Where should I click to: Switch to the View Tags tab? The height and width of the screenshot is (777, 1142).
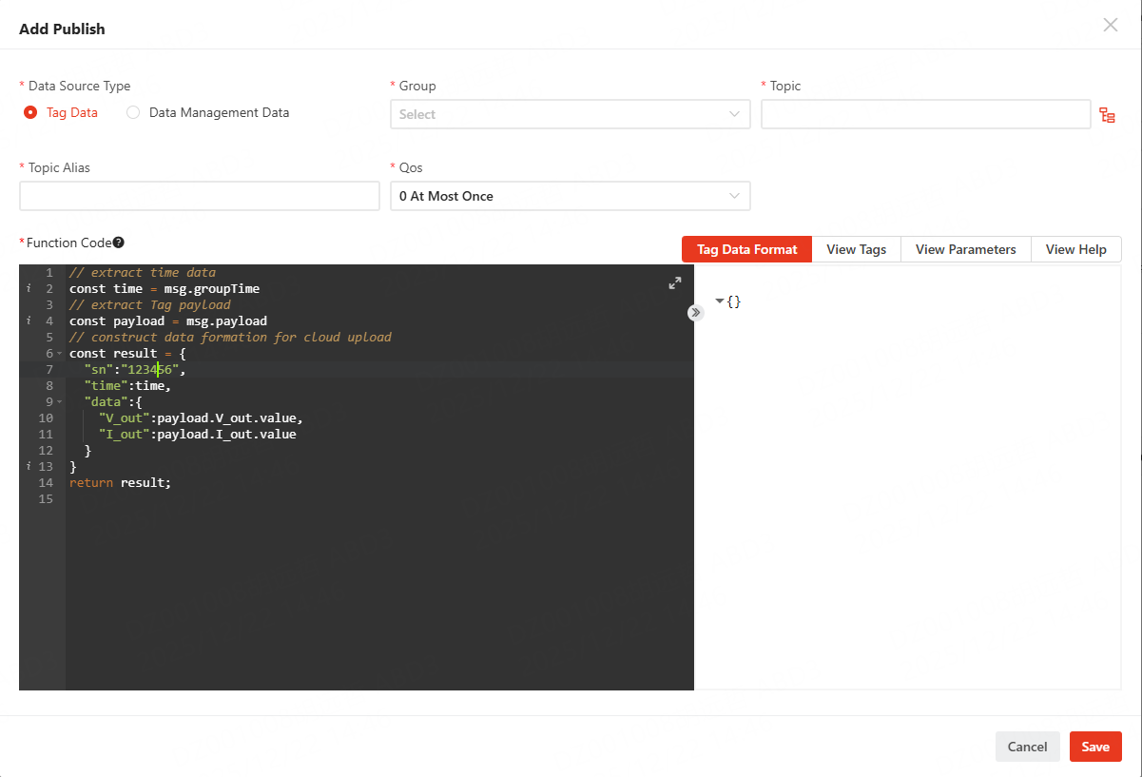click(856, 249)
